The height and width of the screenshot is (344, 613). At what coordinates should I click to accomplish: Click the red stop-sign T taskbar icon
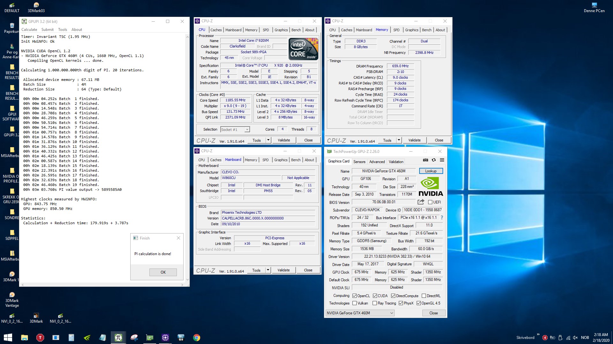point(40,338)
